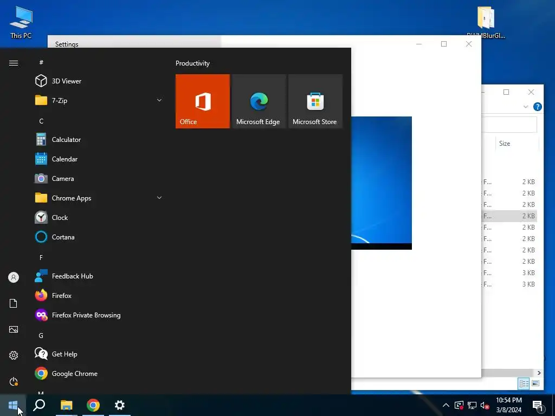Click the Windows Start button on taskbar
The image size is (555, 416).
click(13, 405)
